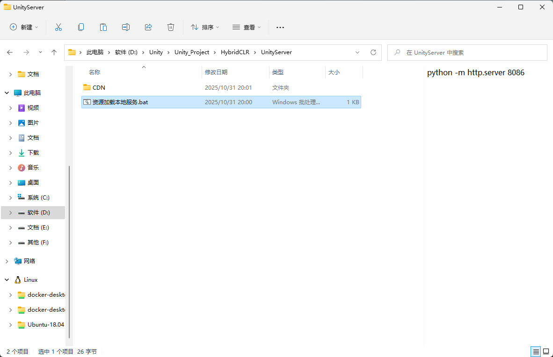Click the preview text python -m http.server 8086
The image size is (553, 357).
tap(476, 72)
